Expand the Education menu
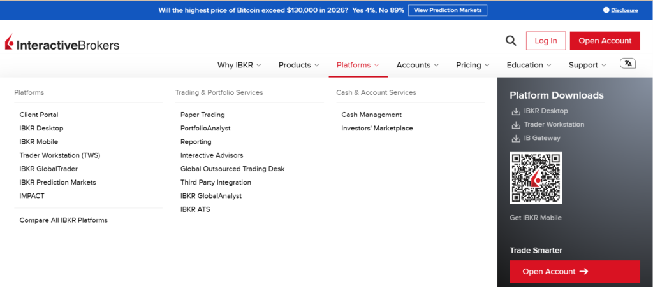 click(529, 65)
